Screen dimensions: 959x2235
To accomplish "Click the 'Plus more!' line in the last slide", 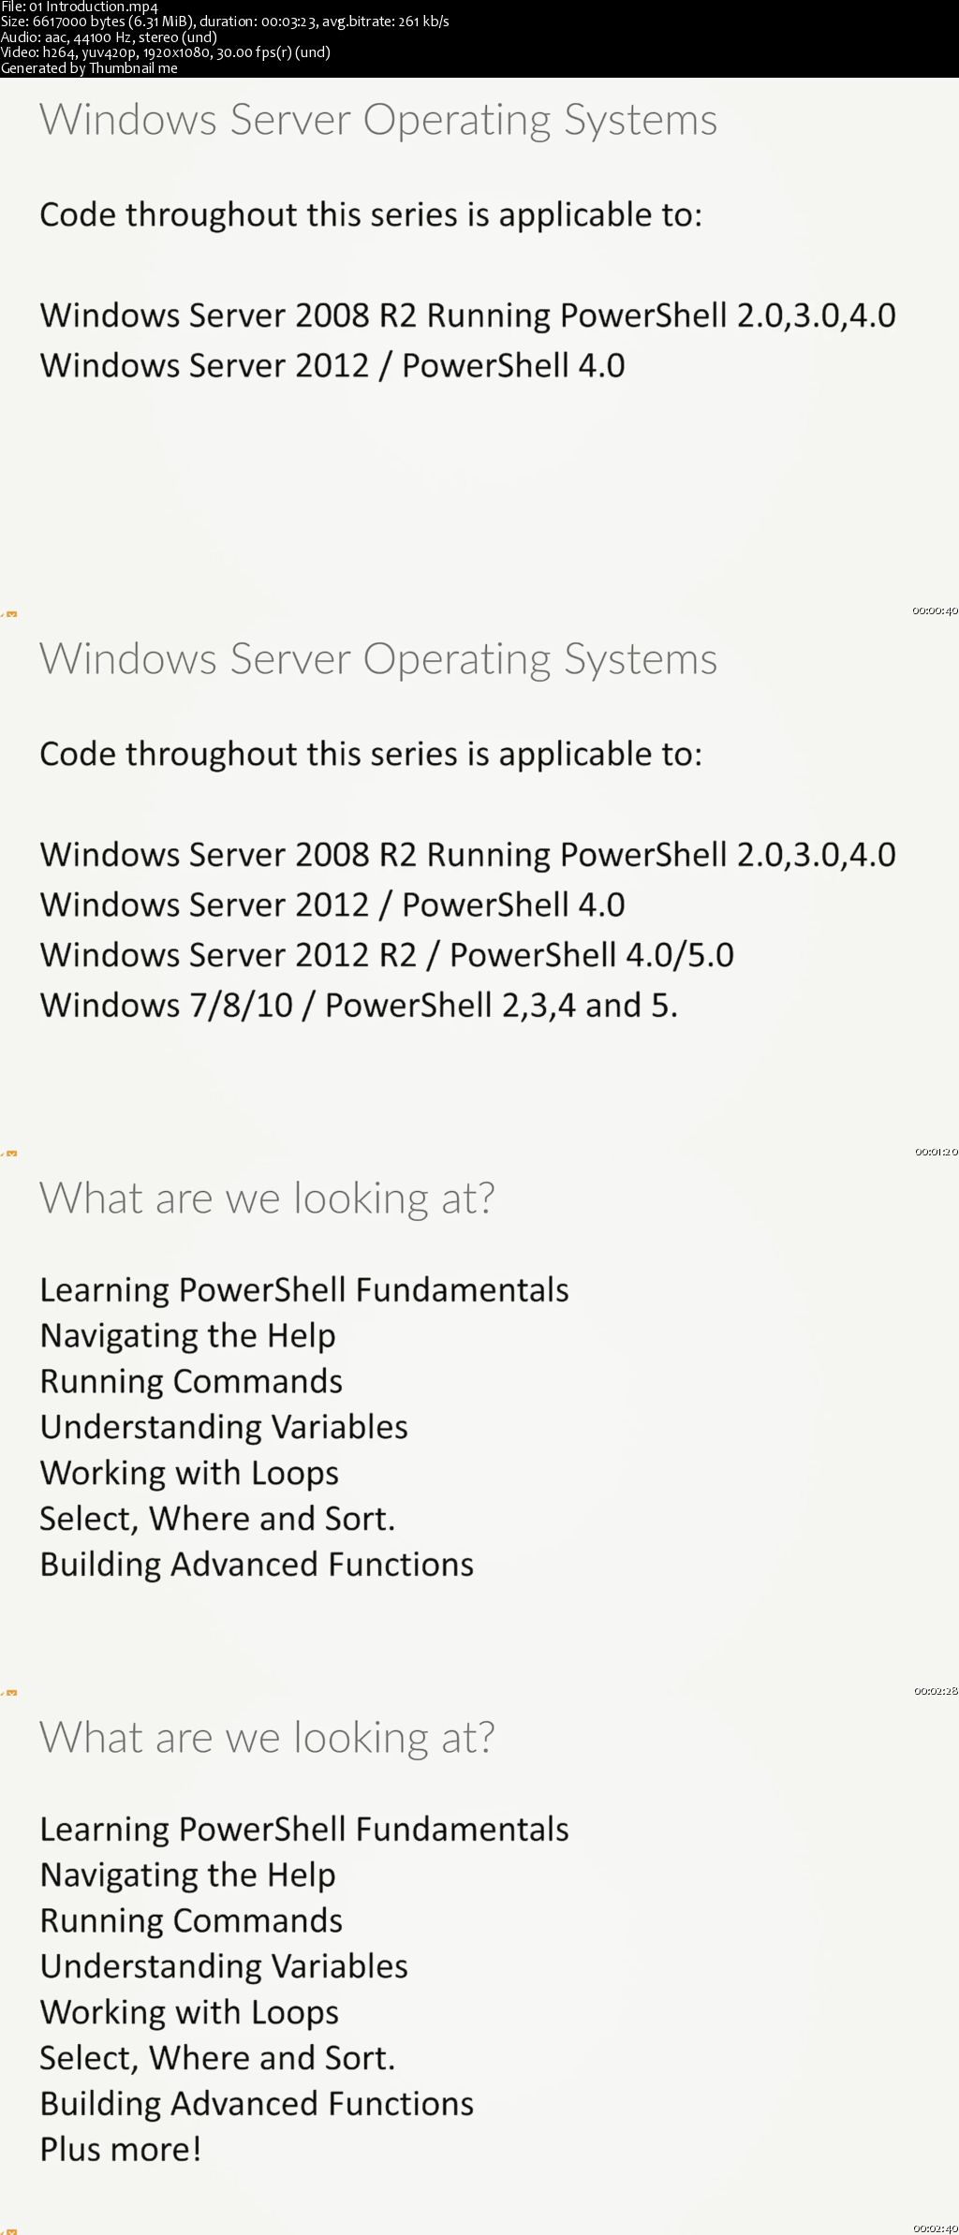I will click(x=121, y=2149).
